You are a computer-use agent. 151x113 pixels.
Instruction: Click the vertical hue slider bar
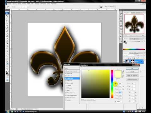click(x=112, y=84)
